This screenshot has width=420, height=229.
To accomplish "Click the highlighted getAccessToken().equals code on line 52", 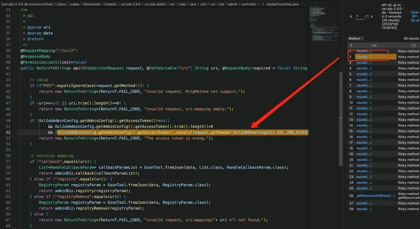I will tap(182, 133).
